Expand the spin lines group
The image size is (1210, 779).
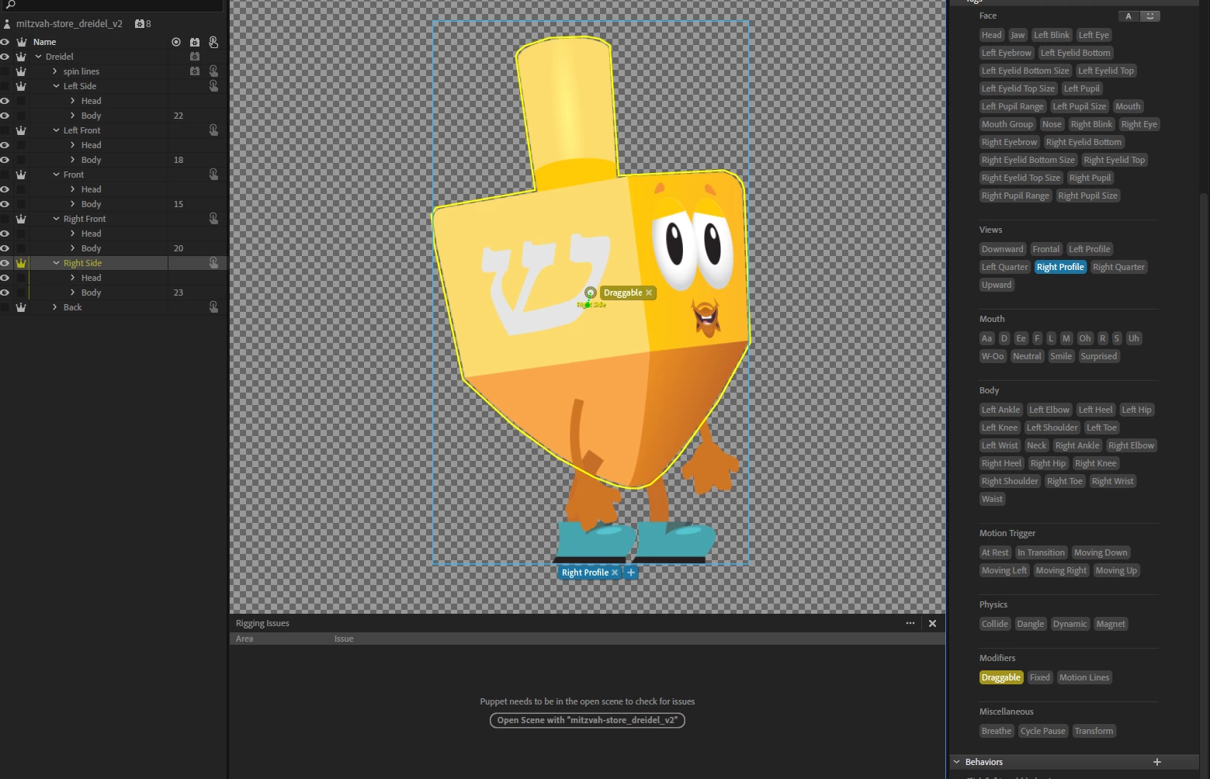[55, 71]
